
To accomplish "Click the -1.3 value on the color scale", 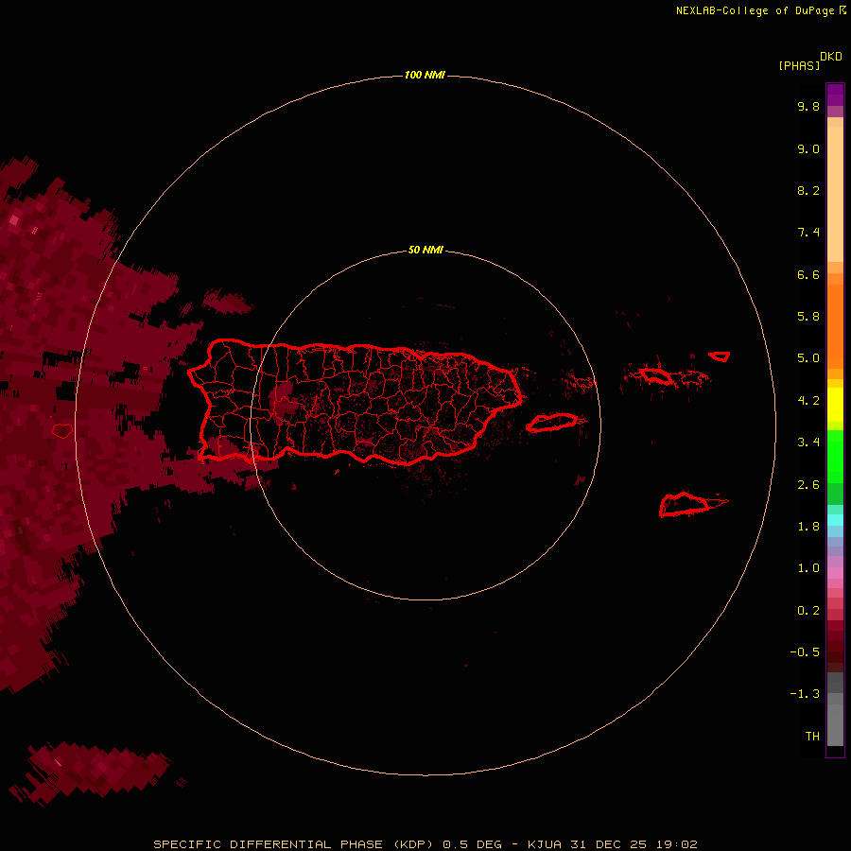I will tap(805, 694).
